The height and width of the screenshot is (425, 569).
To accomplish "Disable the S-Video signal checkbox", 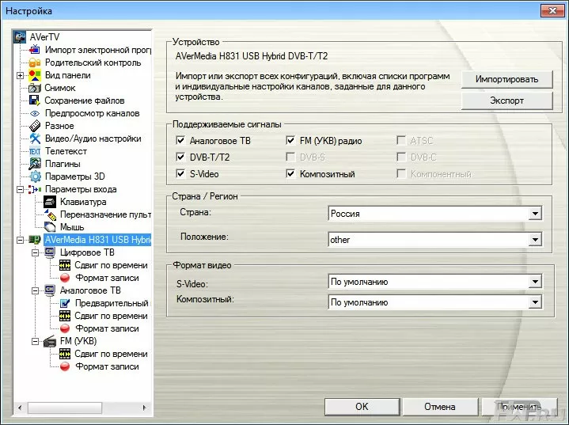I will pyautogui.click(x=181, y=174).
